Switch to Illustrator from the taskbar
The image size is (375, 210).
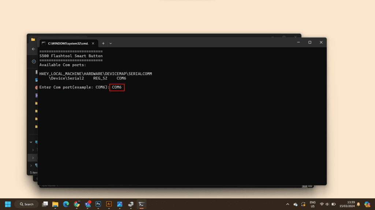pos(109,204)
